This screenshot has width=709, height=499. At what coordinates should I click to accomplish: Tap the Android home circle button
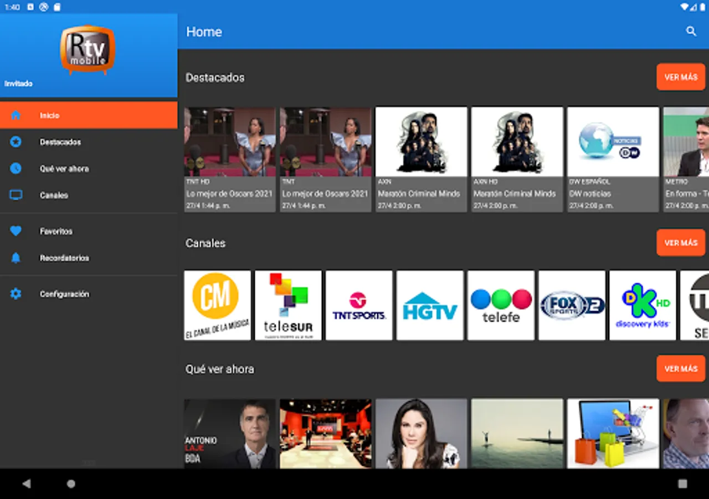coord(71,483)
